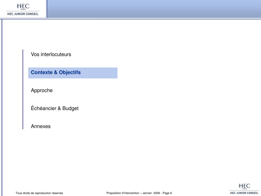
Task: Click the 'Proposition d'intervention – Janvier 2006 - Page 6' footer
Action: tap(139, 193)
